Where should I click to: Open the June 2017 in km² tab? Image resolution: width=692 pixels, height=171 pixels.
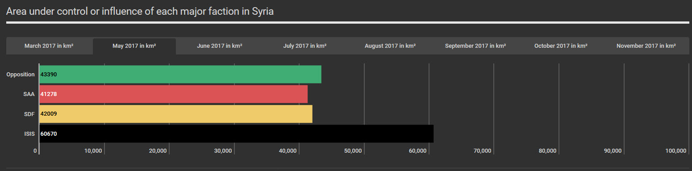220,46
